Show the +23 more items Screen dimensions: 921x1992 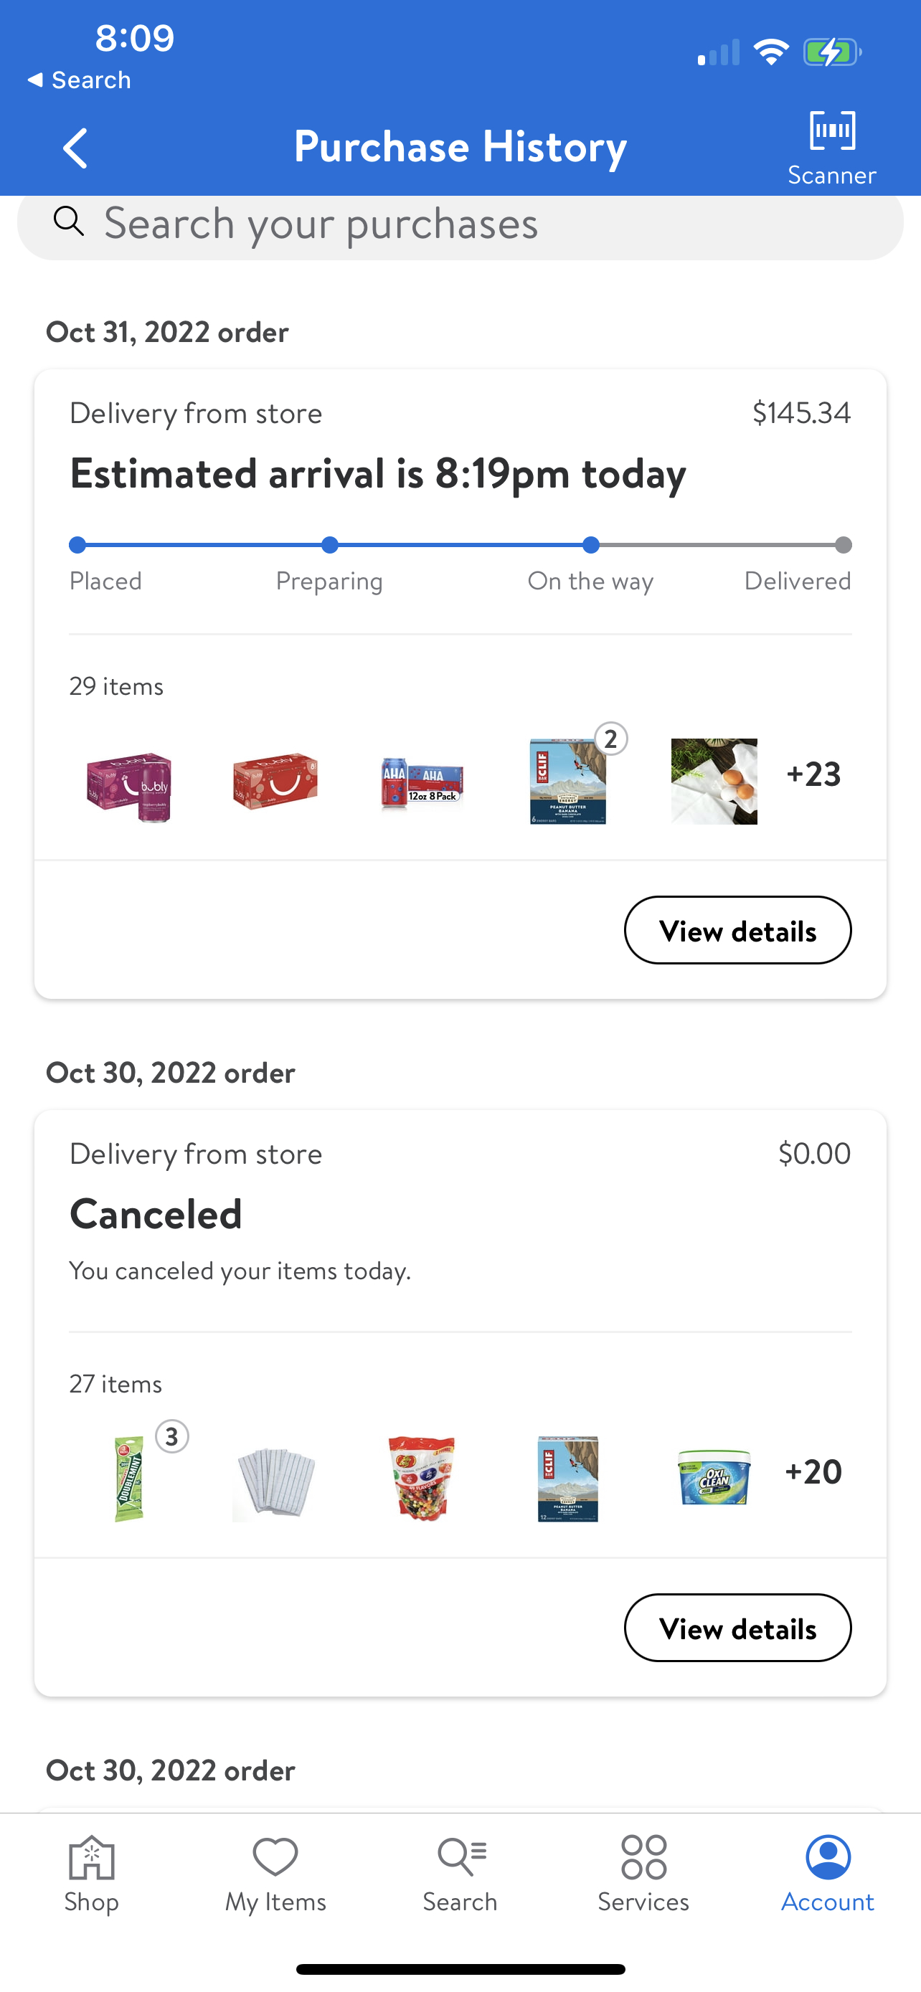[x=813, y=774]
